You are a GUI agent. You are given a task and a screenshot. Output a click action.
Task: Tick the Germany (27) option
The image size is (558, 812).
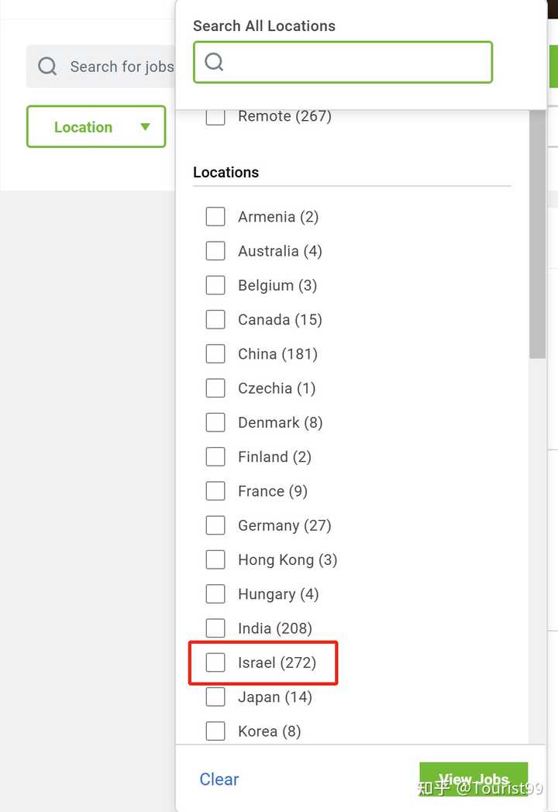[215, 525]
